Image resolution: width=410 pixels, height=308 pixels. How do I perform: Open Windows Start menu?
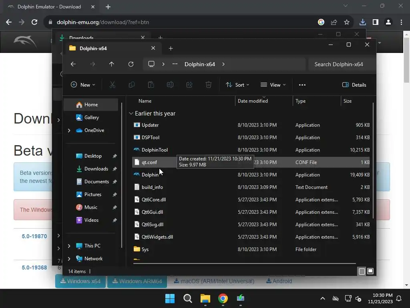pyautogui.click(x=170, y=298)
